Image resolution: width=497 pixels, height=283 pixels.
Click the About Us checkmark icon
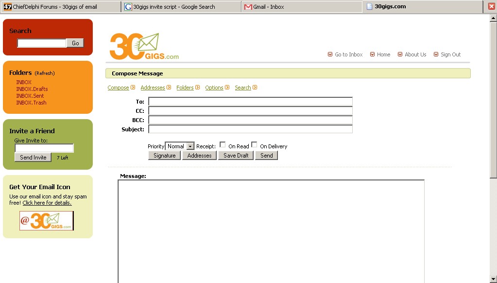coord(400,54)
